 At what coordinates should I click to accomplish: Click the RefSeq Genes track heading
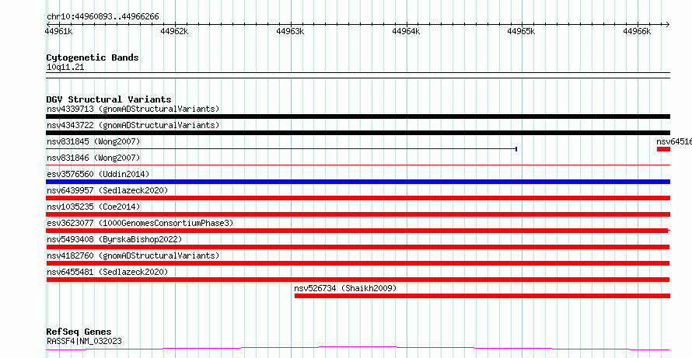[79, 332]
